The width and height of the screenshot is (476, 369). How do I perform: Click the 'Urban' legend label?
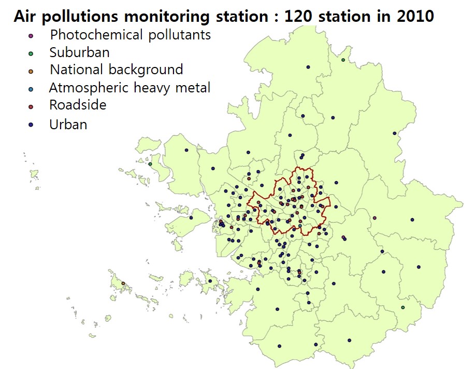tap(68, 125)
